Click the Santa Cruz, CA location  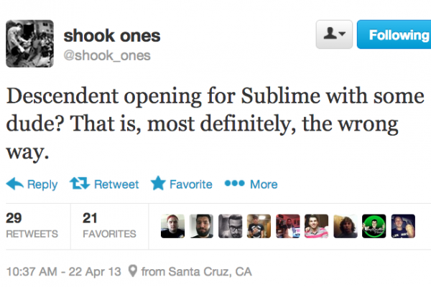coord(196,272)
